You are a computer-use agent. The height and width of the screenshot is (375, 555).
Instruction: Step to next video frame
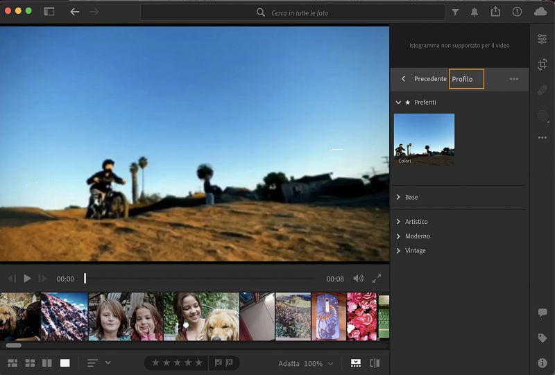[42, 279]
